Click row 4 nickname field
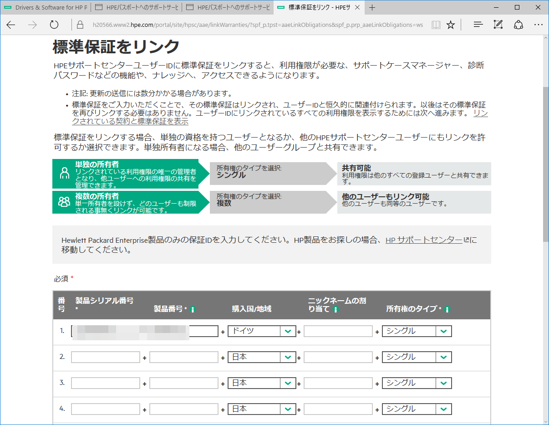549x425 pixels. click(338, 409)
